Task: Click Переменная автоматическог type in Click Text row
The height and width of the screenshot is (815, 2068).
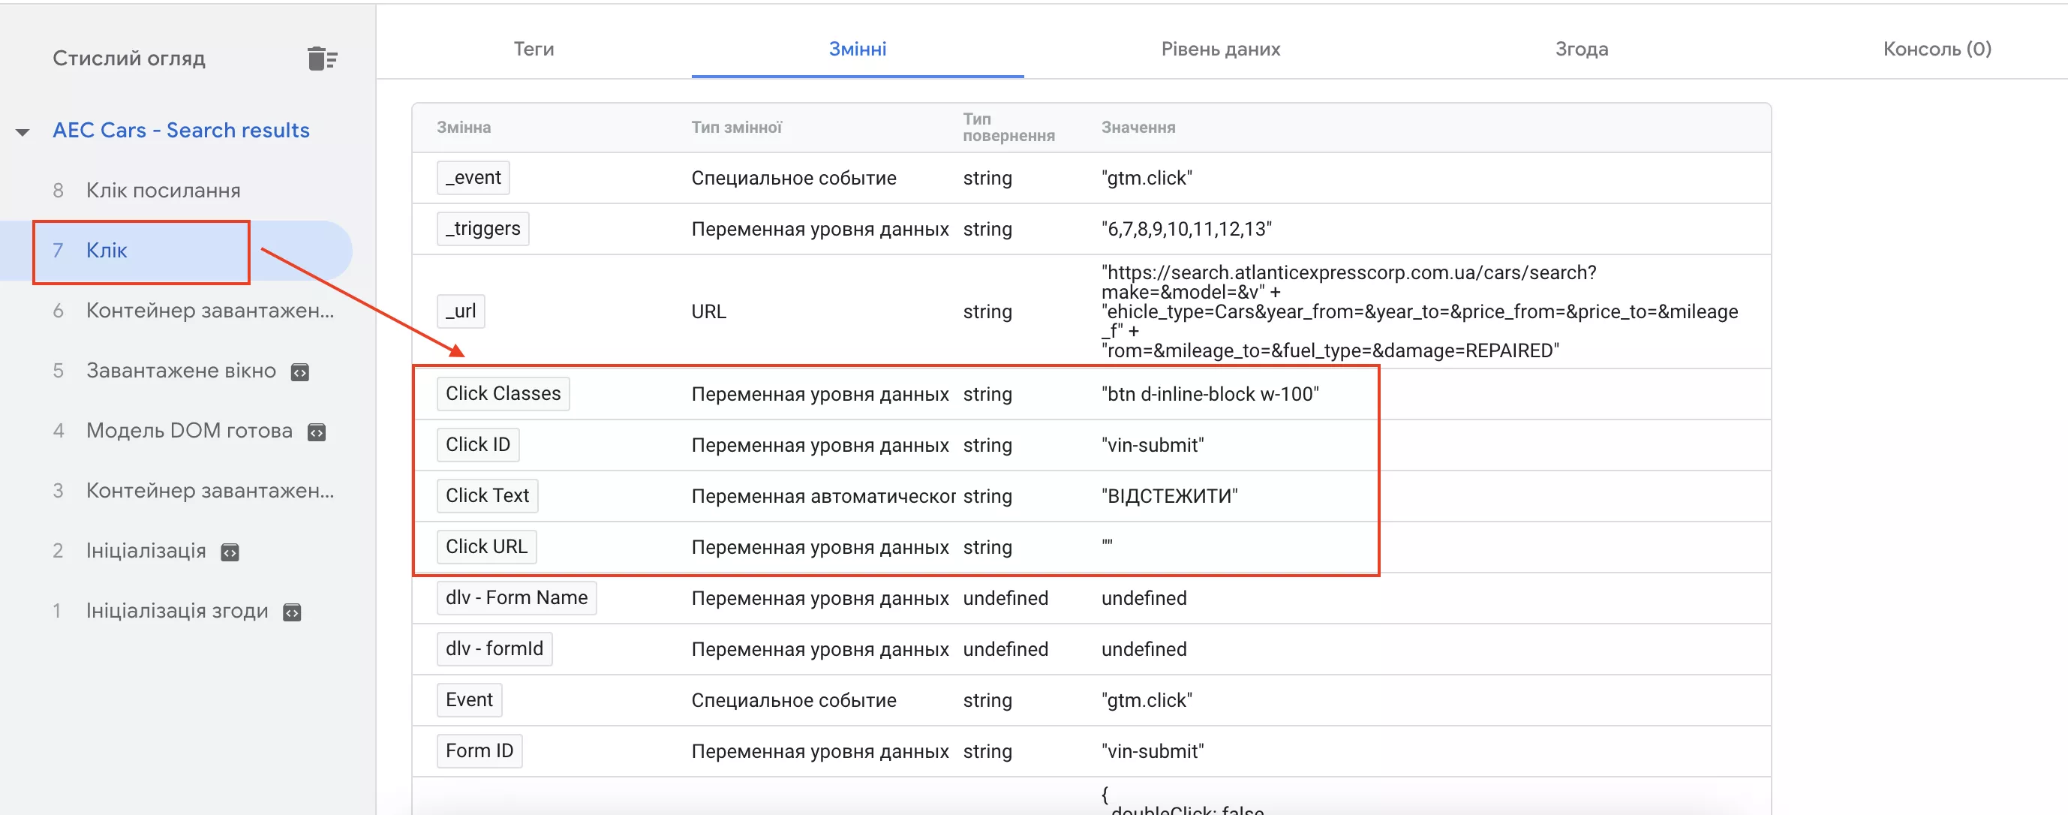Action: (824, 496)
